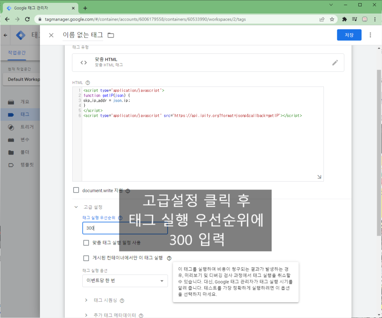The height and width of the screenshot is (318, 382).
Task: Click the blue 저장 save button
Action: pyautogui.click(x=349, y=35)
